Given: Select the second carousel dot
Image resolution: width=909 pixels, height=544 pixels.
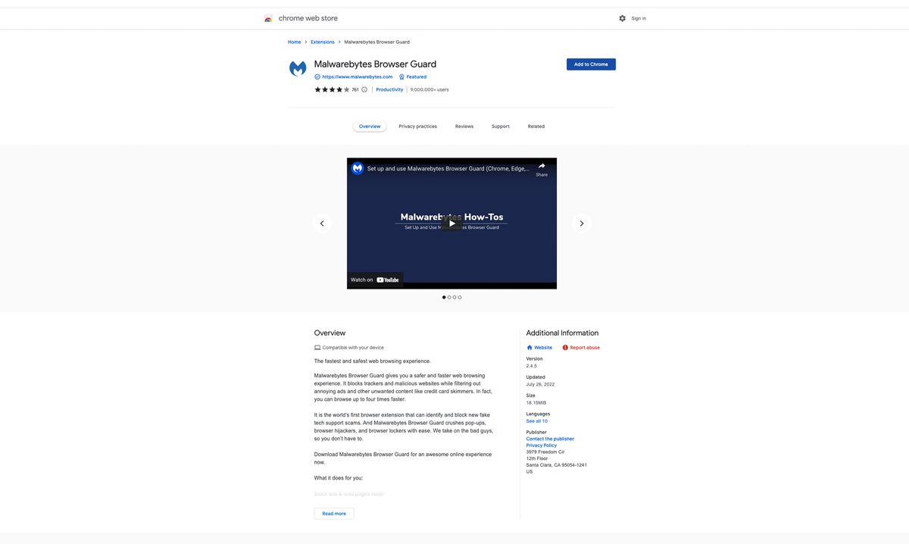Looking at the screenshot, I should click(449, 297).
